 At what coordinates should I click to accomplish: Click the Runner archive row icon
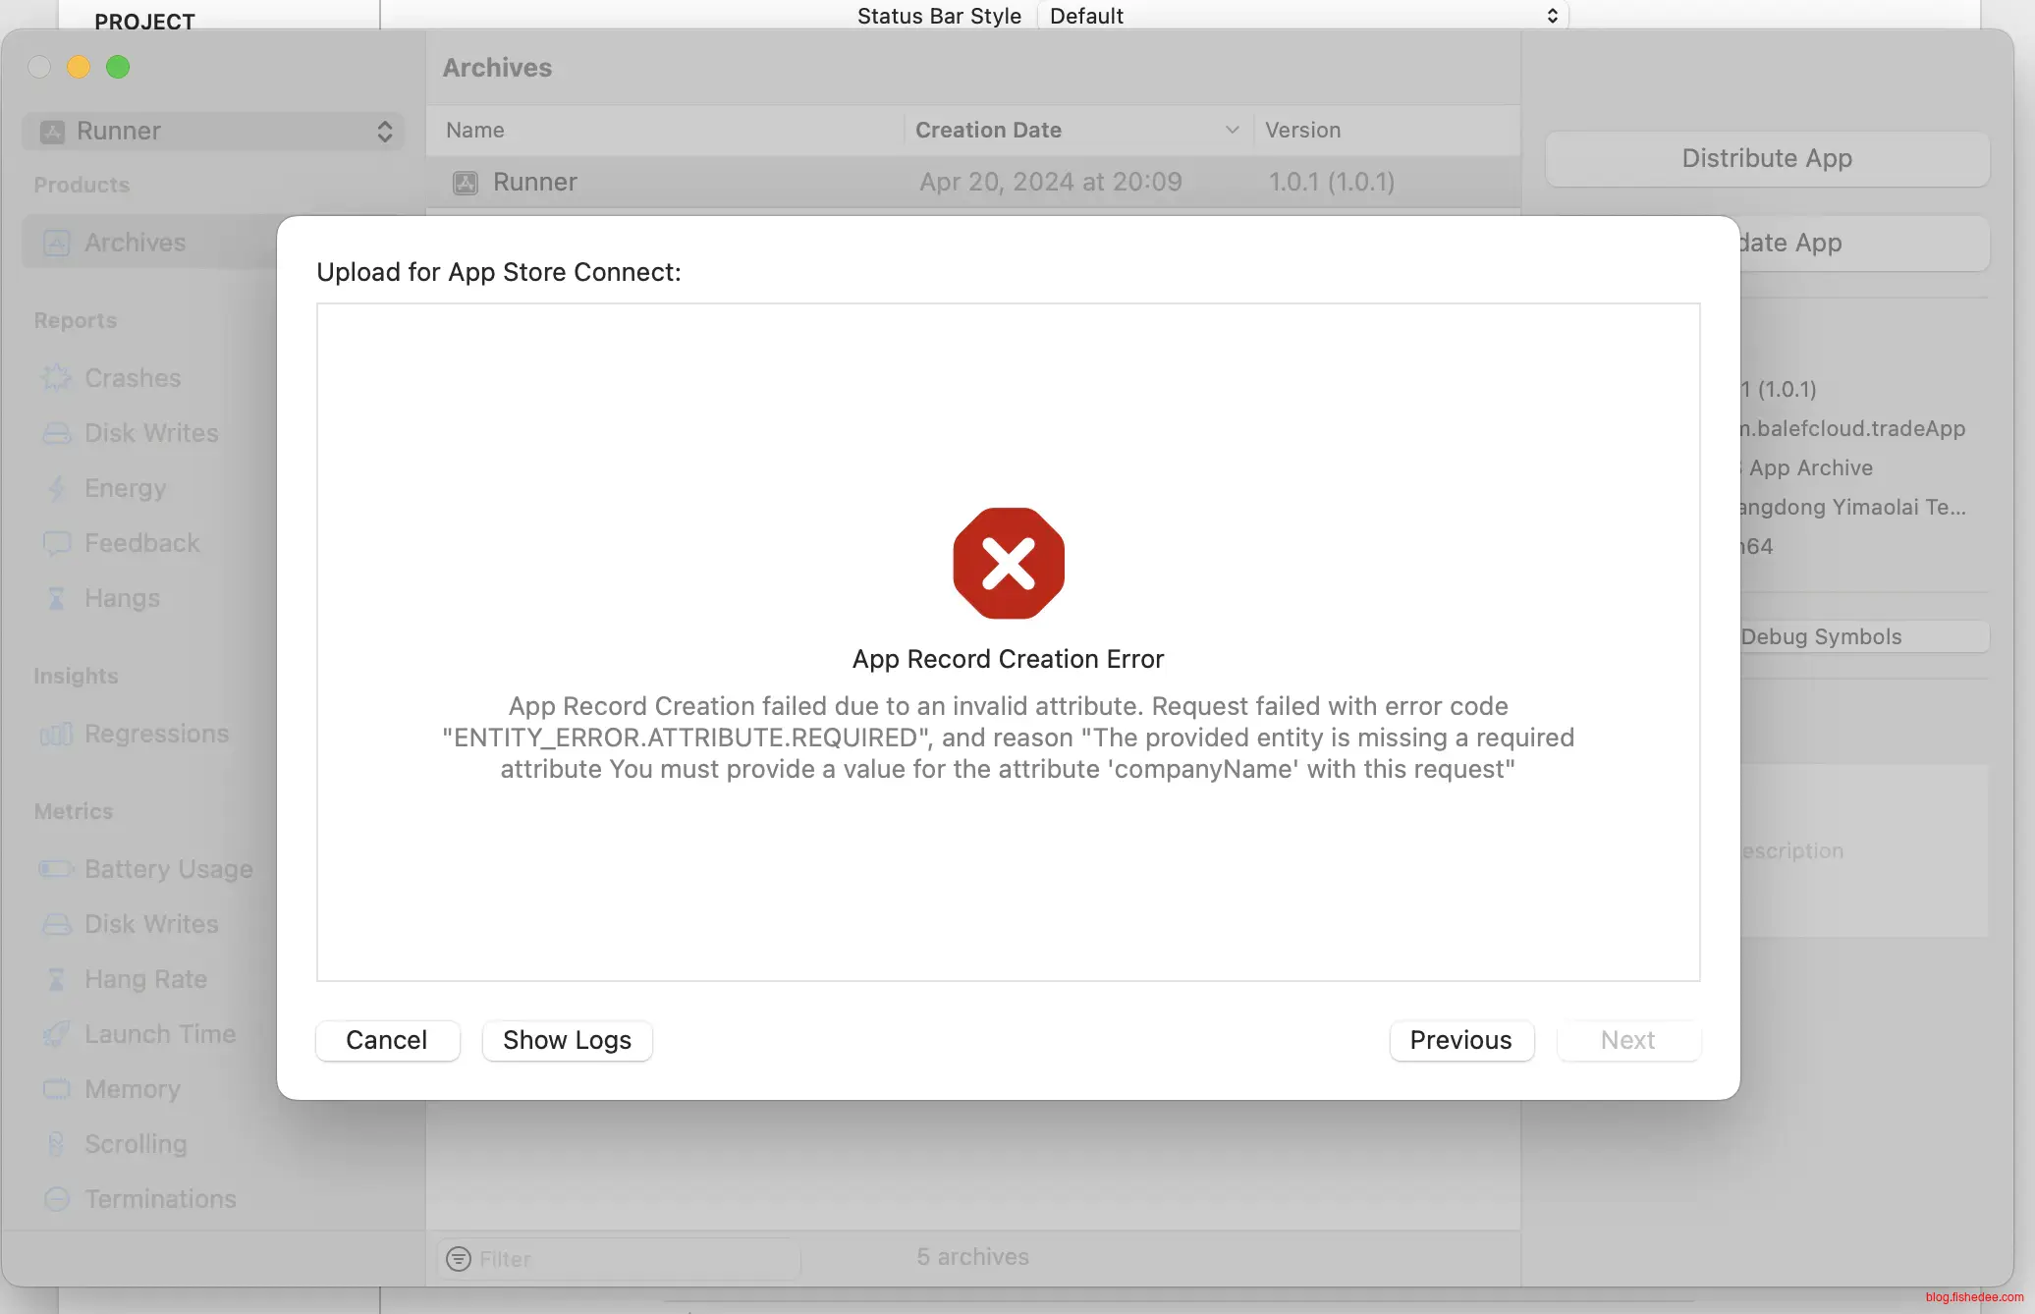pos(466,183)
